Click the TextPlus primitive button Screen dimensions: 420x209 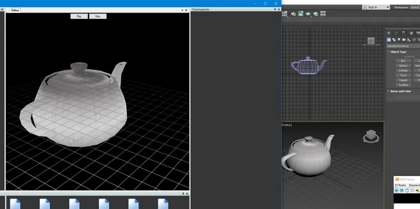click(x=403, y=85)
